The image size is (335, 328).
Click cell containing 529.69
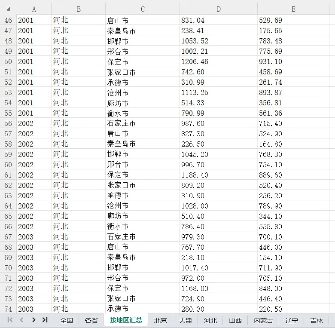point(293,20)
